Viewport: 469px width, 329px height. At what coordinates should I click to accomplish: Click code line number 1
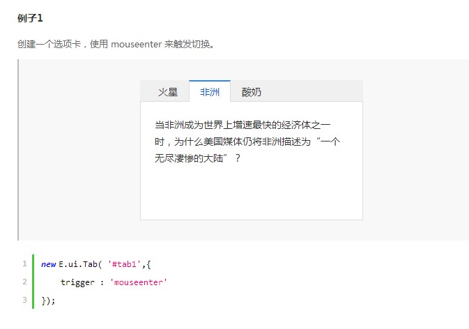[24, 264]
